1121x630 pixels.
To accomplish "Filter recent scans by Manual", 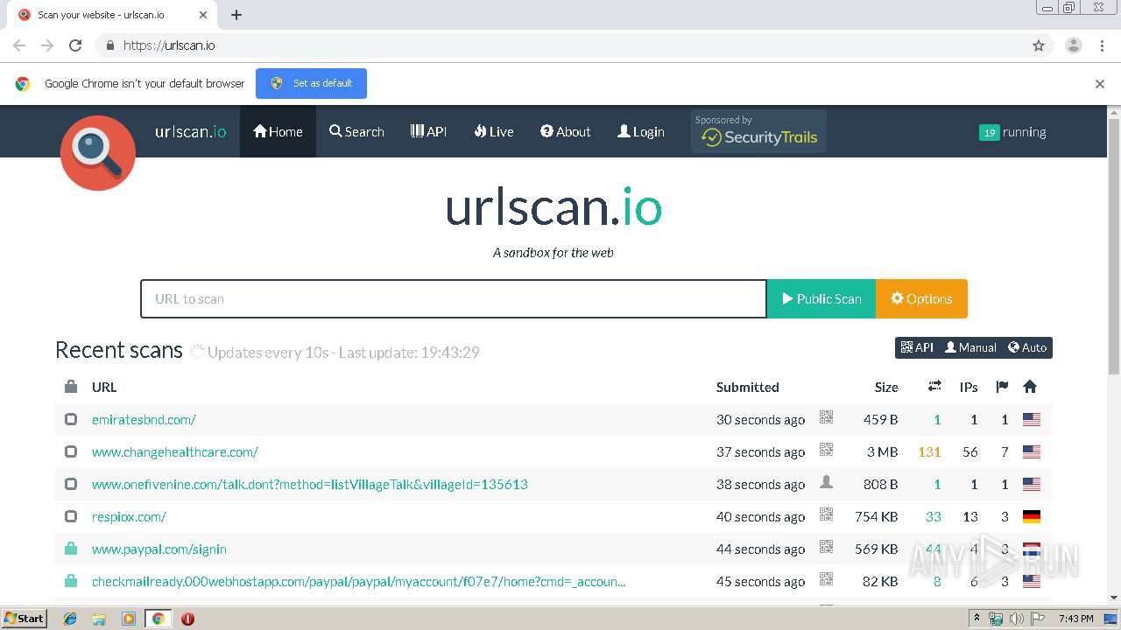I will (x=970, y=347).
